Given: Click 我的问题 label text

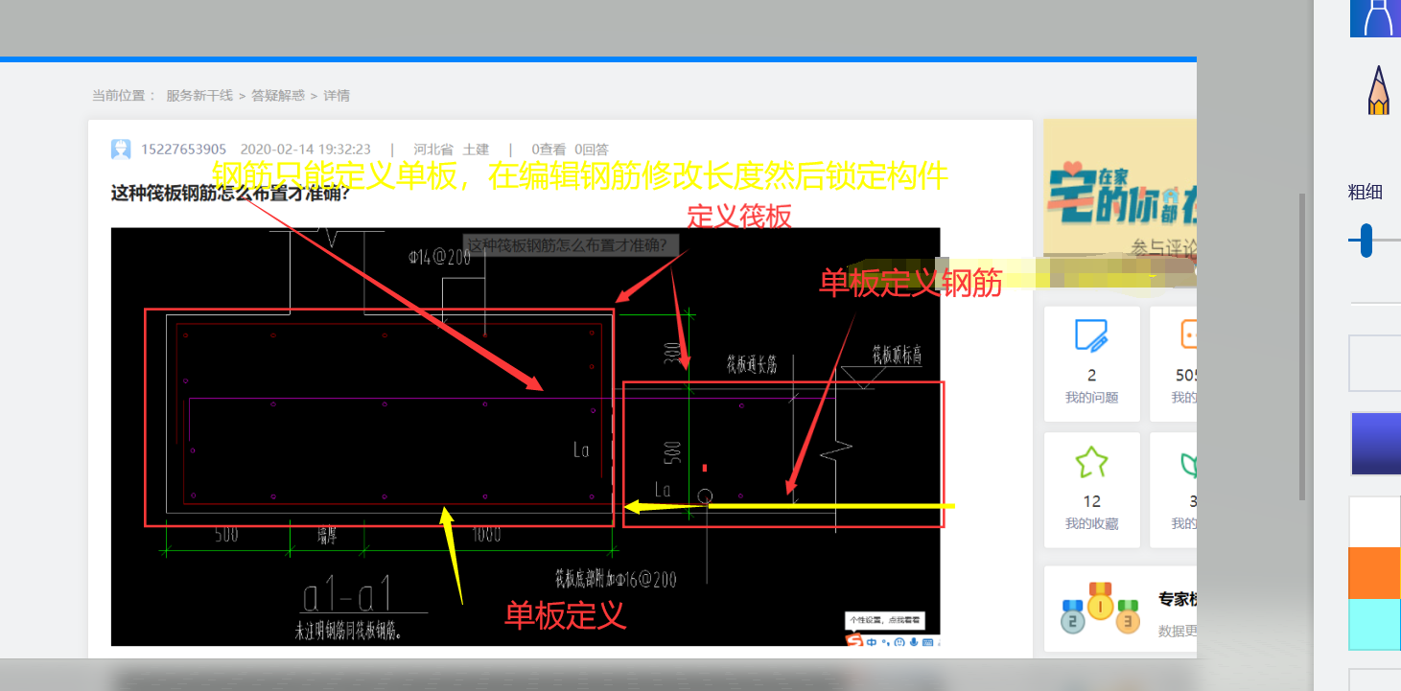Looking at the screenshot, I should pos(1091,398).
